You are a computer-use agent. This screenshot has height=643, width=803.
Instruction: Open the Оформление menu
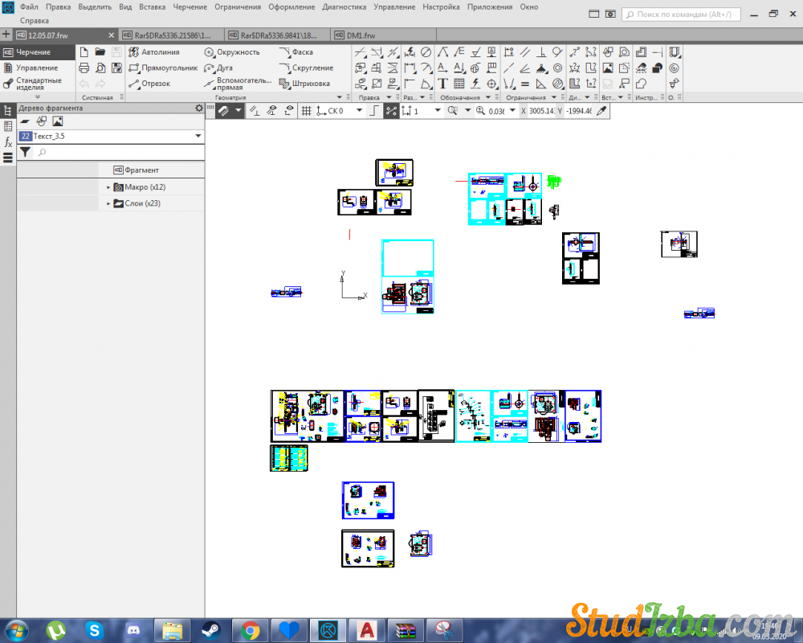291,7
